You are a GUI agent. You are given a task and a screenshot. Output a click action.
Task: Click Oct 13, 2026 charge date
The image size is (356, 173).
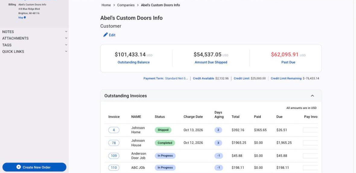pos(193,130)
